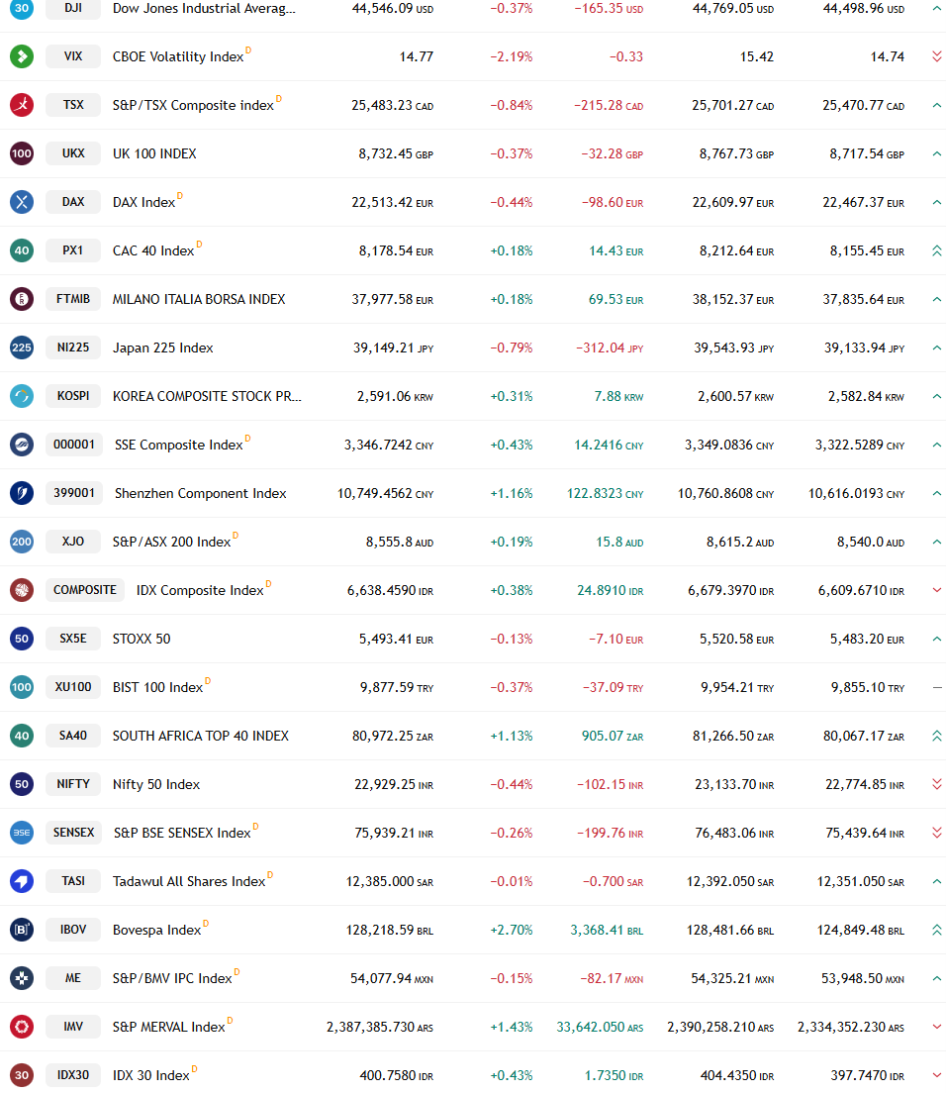Open the DAX Index link
946x1093 pixels.
[x=143, y=202]
